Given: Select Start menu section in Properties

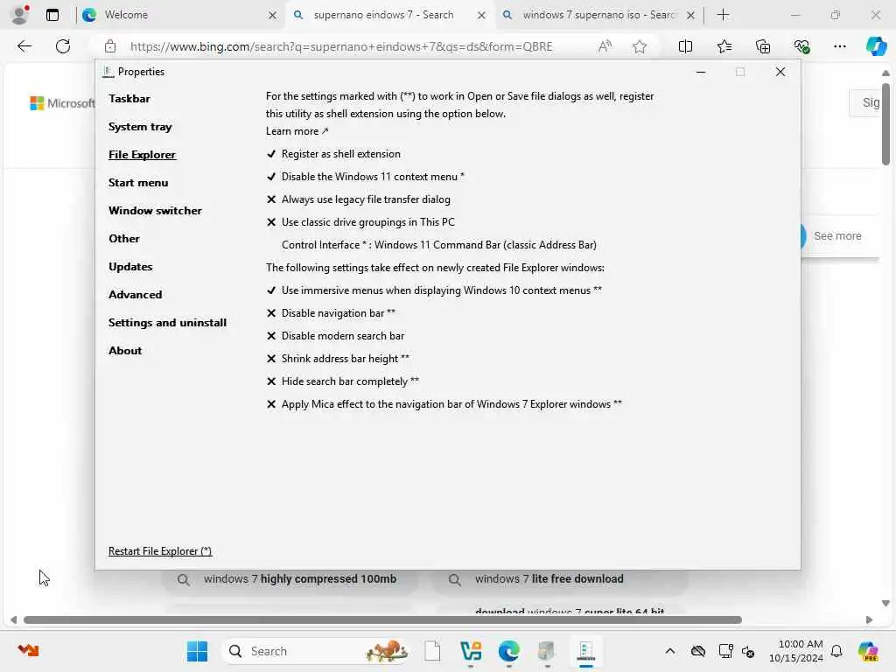Looking at the screenshot, I should pyautogui.click(x=138, y=182).
